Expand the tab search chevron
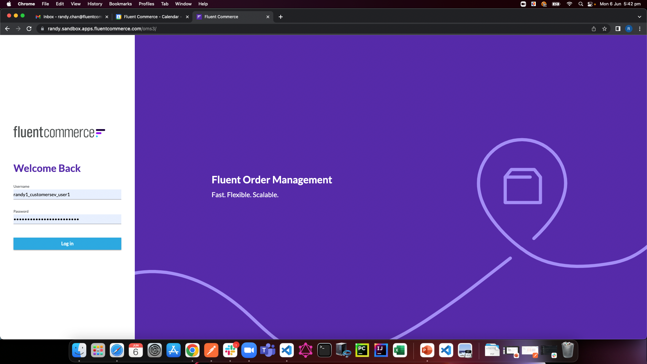Image resolution: width=647 pixels, height=364 pixels. coord(639,17)
